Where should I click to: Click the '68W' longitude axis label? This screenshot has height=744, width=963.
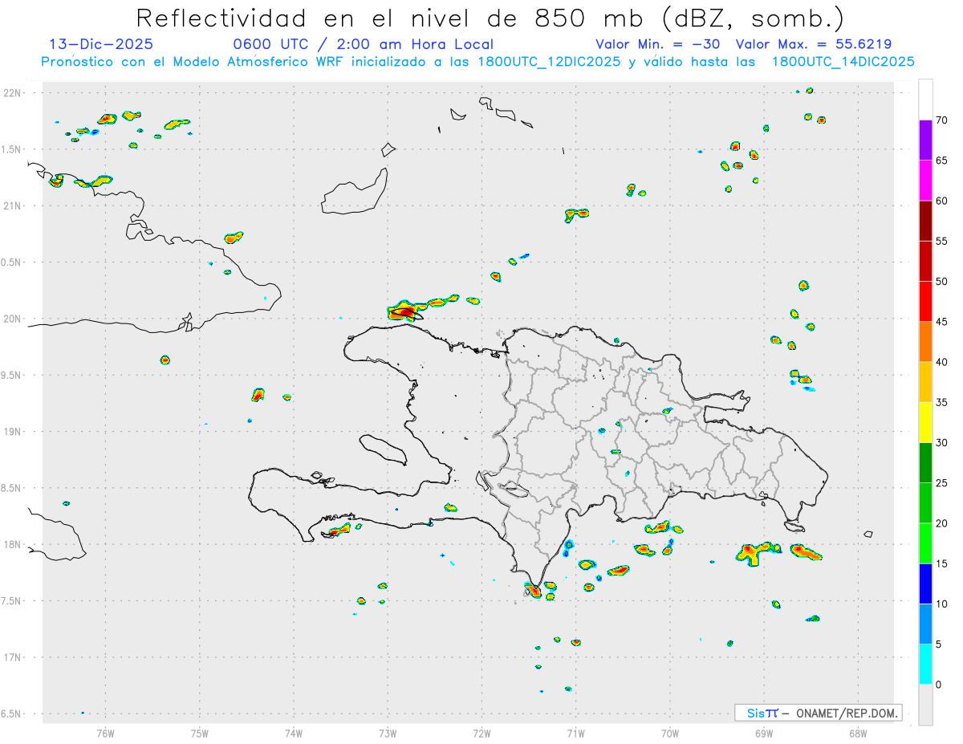(858, 733)
